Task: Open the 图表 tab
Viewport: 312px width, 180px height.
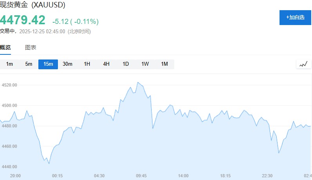Action: 31,48
